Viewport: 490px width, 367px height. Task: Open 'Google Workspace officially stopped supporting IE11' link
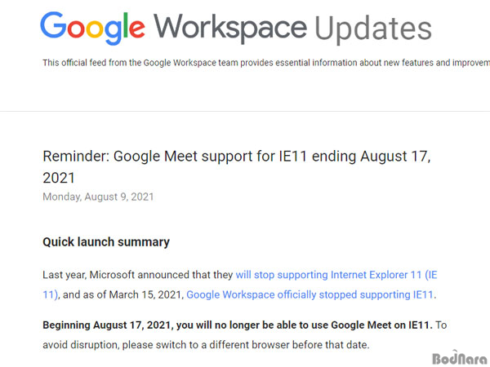(310, 294)
